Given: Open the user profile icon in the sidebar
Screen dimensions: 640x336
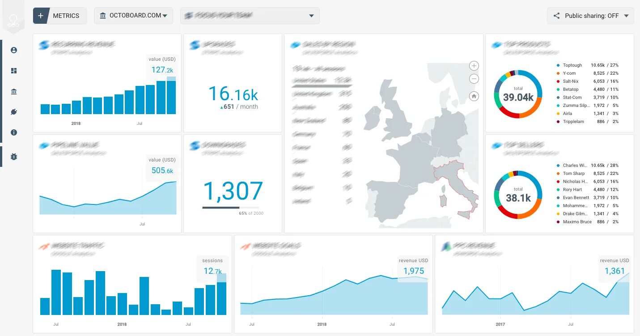Looking at the screenshot, I should [13, 50].
